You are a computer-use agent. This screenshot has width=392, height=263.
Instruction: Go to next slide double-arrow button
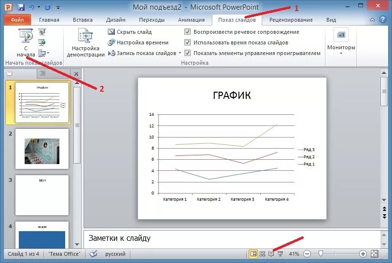[x=384, y=217]
